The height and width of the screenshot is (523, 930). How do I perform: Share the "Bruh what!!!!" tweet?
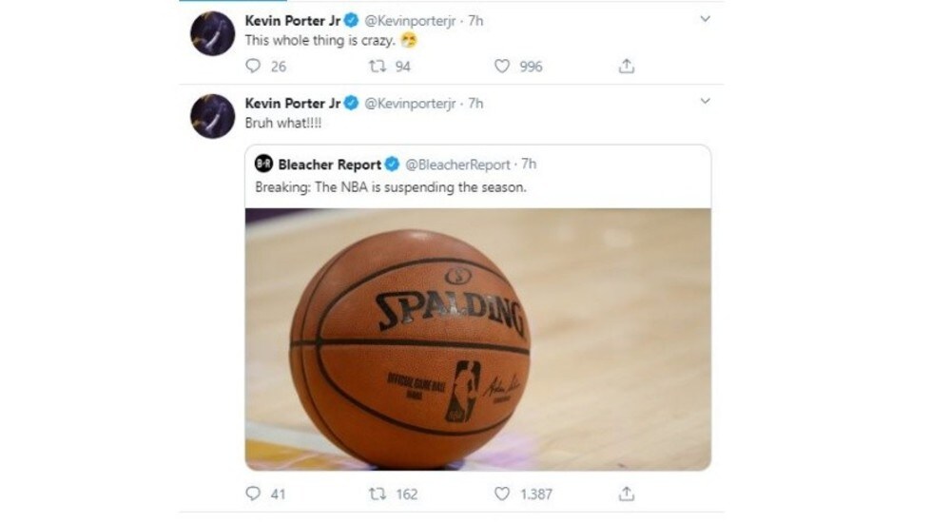tap(627, 494)
